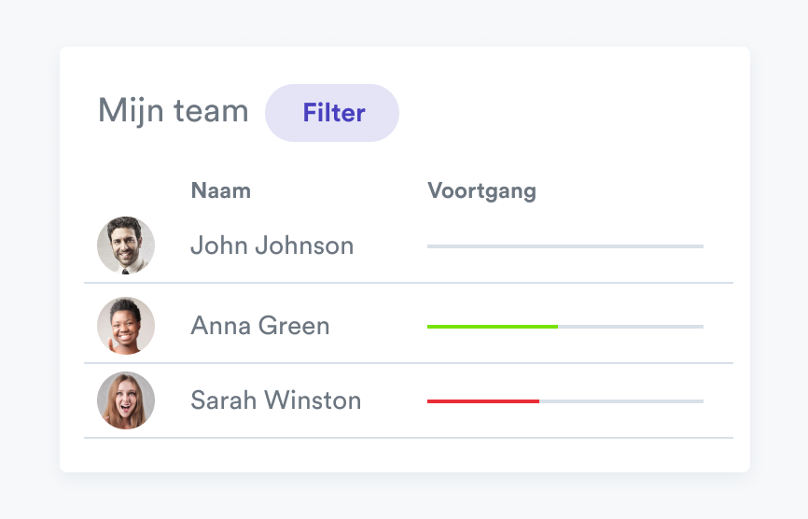The height and width of the screenshot is (519, 808).
Task: Click red filled part of Sarah's progress
Action: (482, 401)
